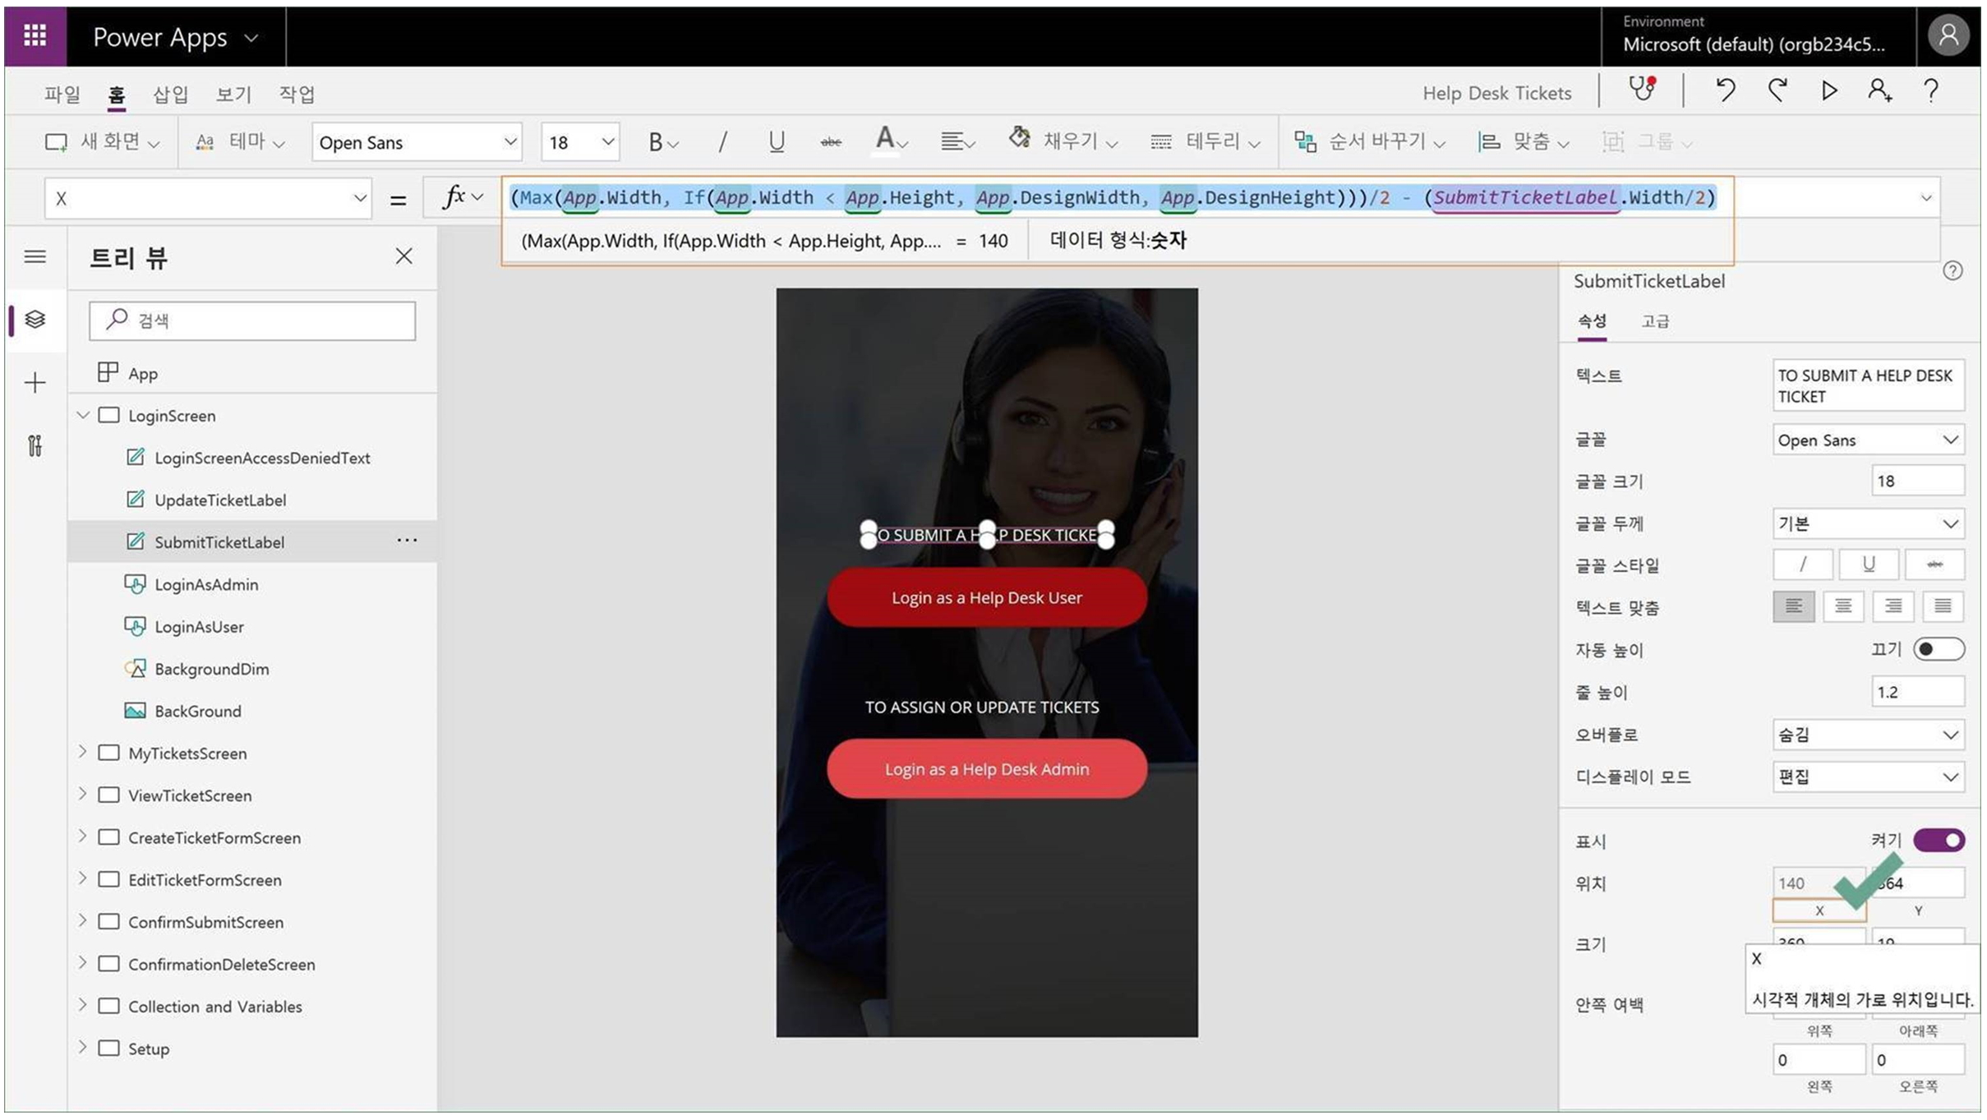Screen dimensions: 1987x1120
Task: Open the advanced tools icon in left rail
Action: click(x=35, y=446)
